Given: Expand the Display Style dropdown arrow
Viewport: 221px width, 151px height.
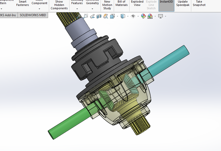Looking at the screenshot, I should click(128, 16).
